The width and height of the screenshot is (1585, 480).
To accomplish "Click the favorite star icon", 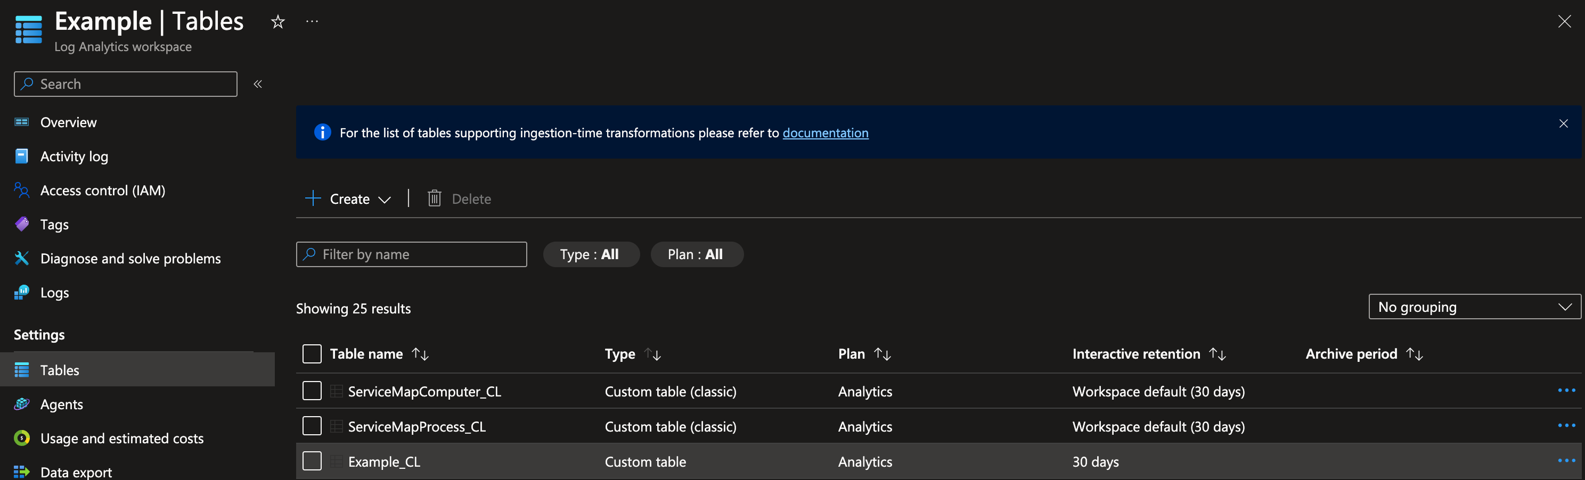I will coord(278,22).
